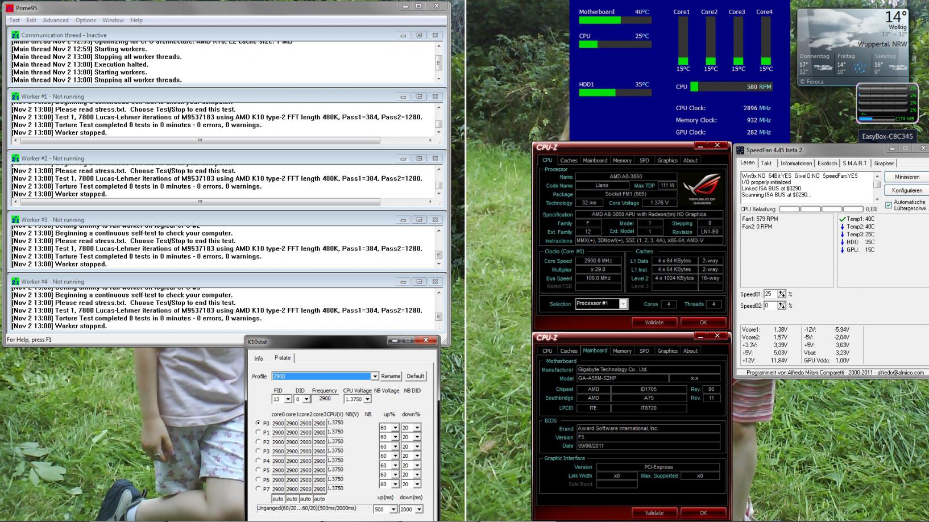Click the Konfigurieren button in SpeedFan
This screenshot has height=522, width=929.
pyautogui.click(x=907, y=190)
